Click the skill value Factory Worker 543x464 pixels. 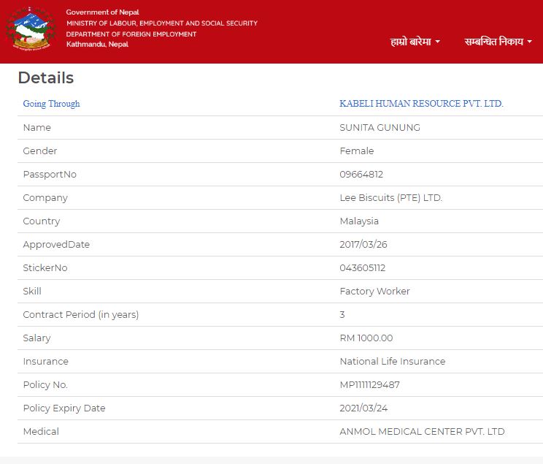coord(374,292)
